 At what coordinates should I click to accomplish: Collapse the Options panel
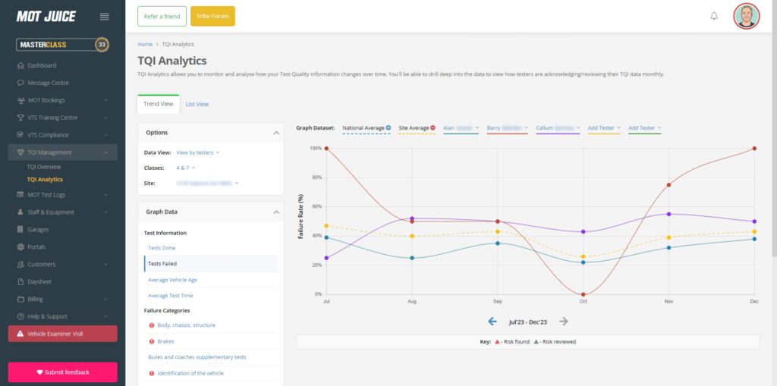pyautogui.click(x=275, y=133)
